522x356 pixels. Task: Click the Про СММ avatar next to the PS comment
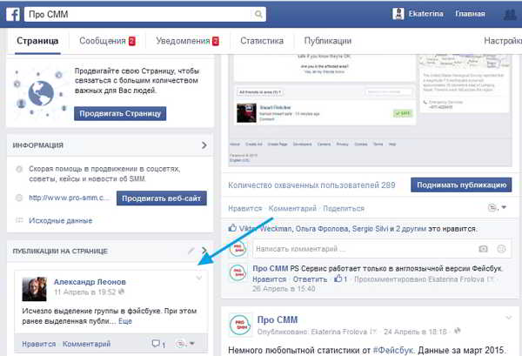click(x=238, y=273)
